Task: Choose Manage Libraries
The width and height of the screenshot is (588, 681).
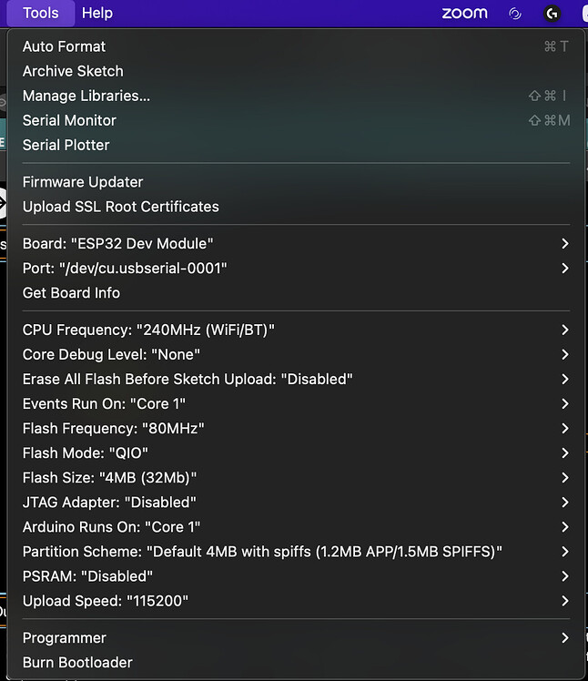Action: click(x=296, y=96)
